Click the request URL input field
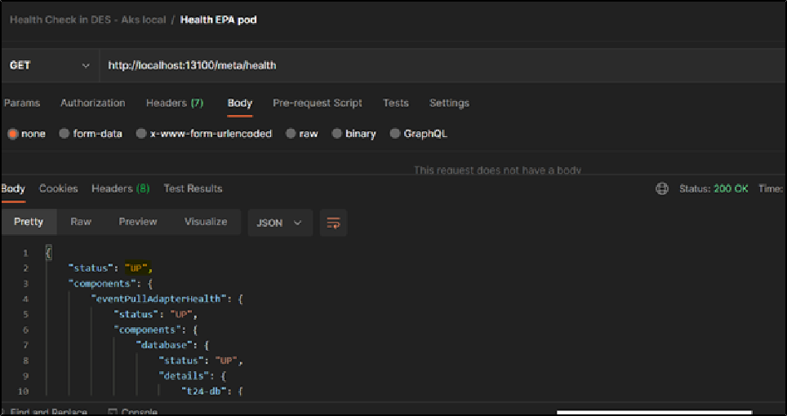The height and width of the screenshot is (416, 787). (x=408, y=65)
